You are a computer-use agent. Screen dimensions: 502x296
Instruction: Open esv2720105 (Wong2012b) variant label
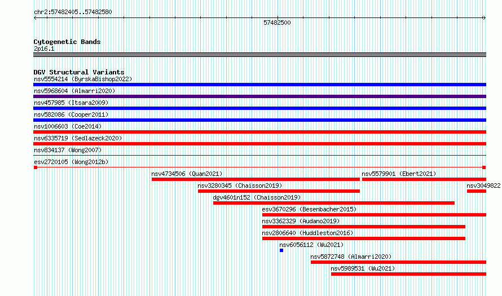71,162
